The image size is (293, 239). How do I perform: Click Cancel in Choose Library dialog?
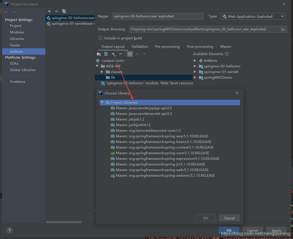(x=229, y=218)
